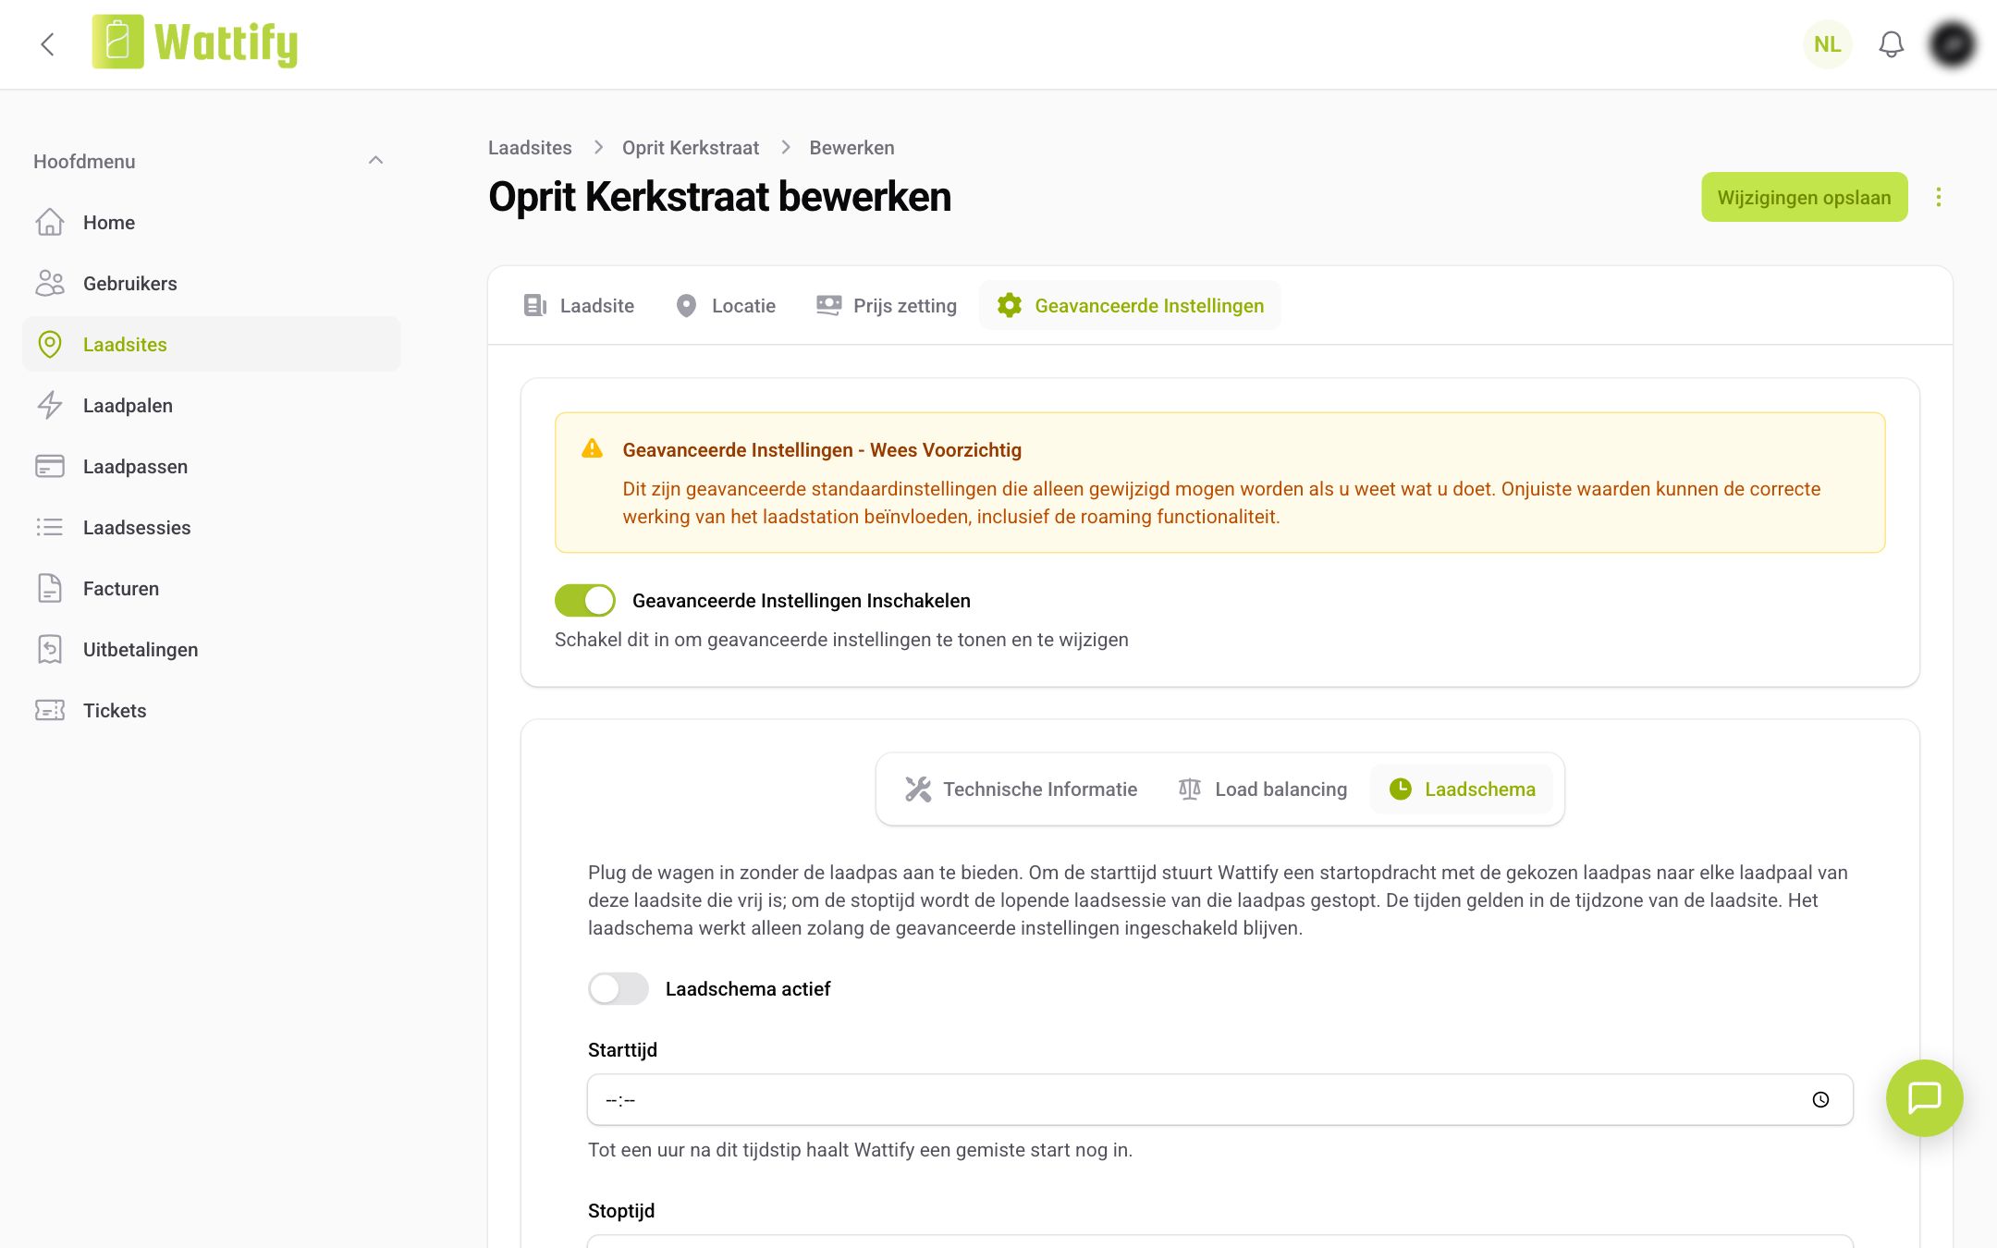Open Tickets in the sidebar

tap(212, 711)
